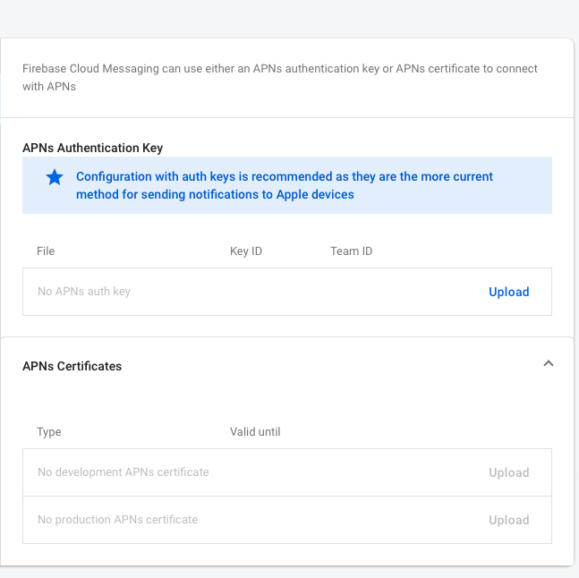
Task: Click the 'Type' column header
Action: click(48, 432)
